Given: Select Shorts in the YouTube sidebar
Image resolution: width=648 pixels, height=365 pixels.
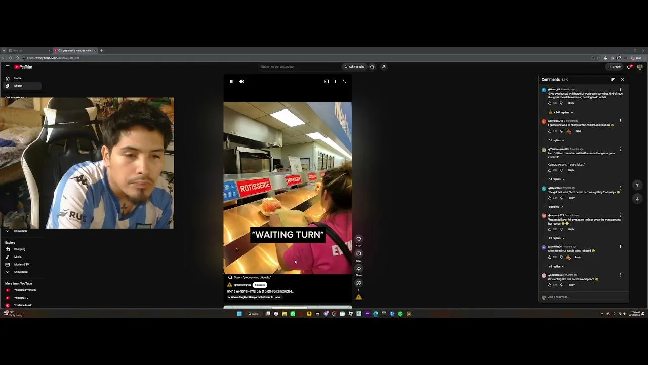Looking at the screenshot, I should pyautogui.click(x=22, y=86).
